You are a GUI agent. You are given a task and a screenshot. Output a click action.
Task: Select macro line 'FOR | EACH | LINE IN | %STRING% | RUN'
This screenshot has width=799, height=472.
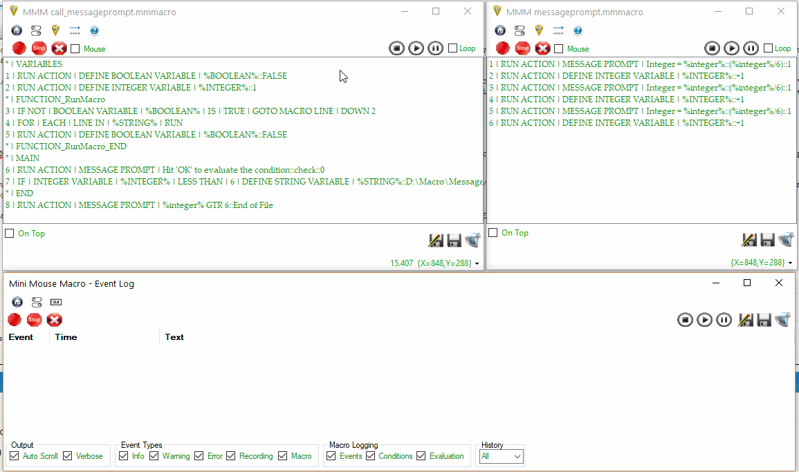click(x=94, y=123)
